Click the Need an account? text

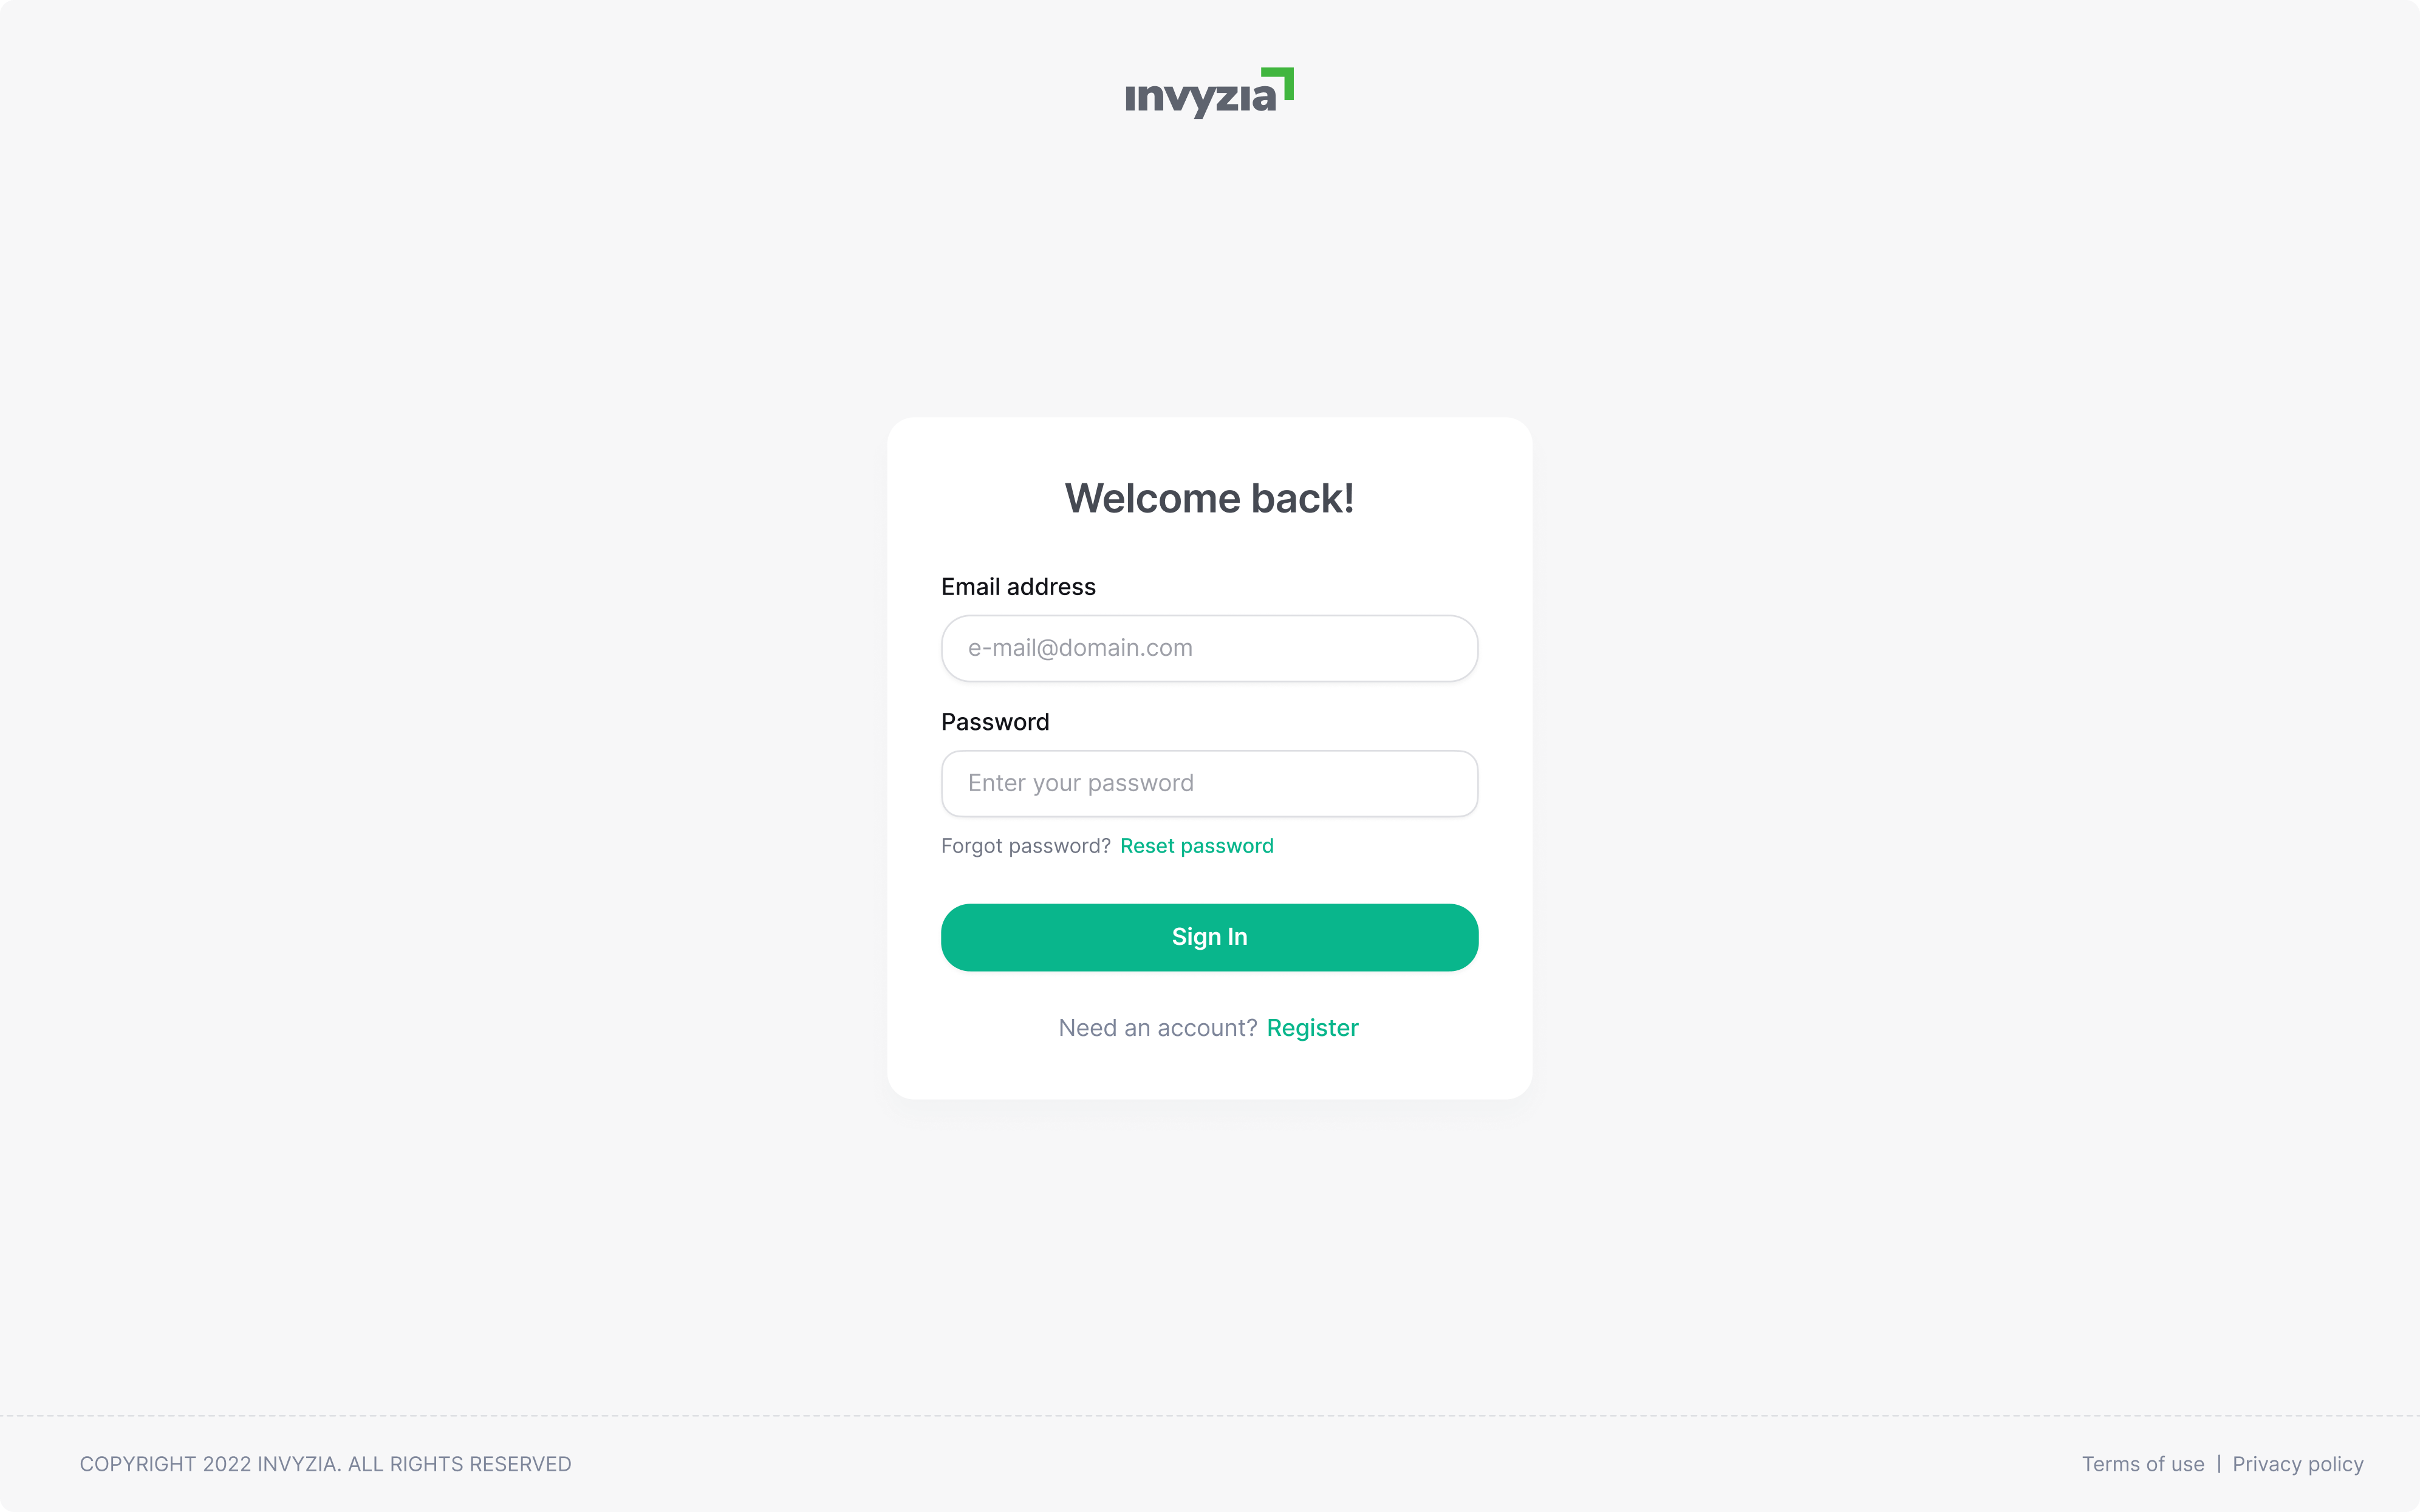pyautogui.click(x=1158, y=1028)
